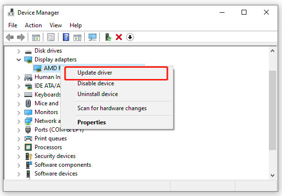The width and height of the screenshot is (282, 196).
Task: Expand the Monitors node
Action: click(19, 113)
